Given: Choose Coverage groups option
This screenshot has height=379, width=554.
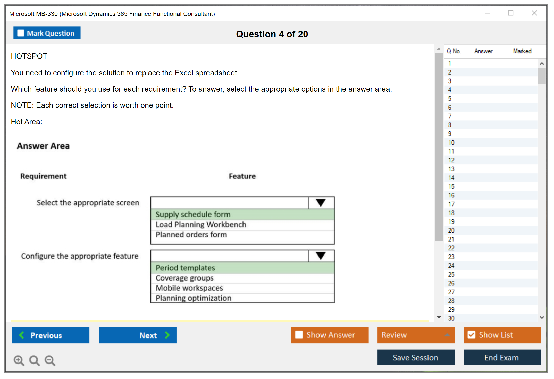Looking at the screenshot, I should click(x=185, y=278).
